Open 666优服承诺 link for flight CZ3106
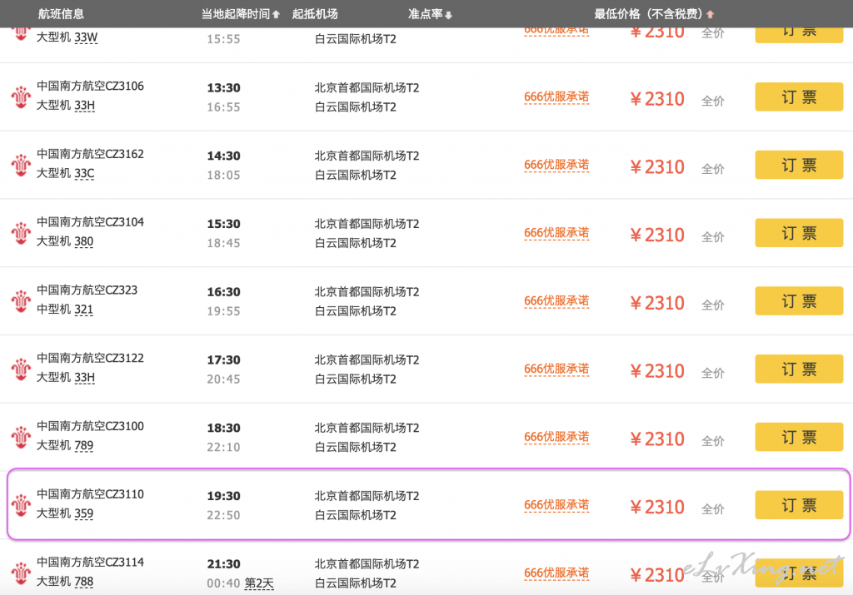Image resolution: width=853 pixels, height=595 pixels. tap(556, 97)
